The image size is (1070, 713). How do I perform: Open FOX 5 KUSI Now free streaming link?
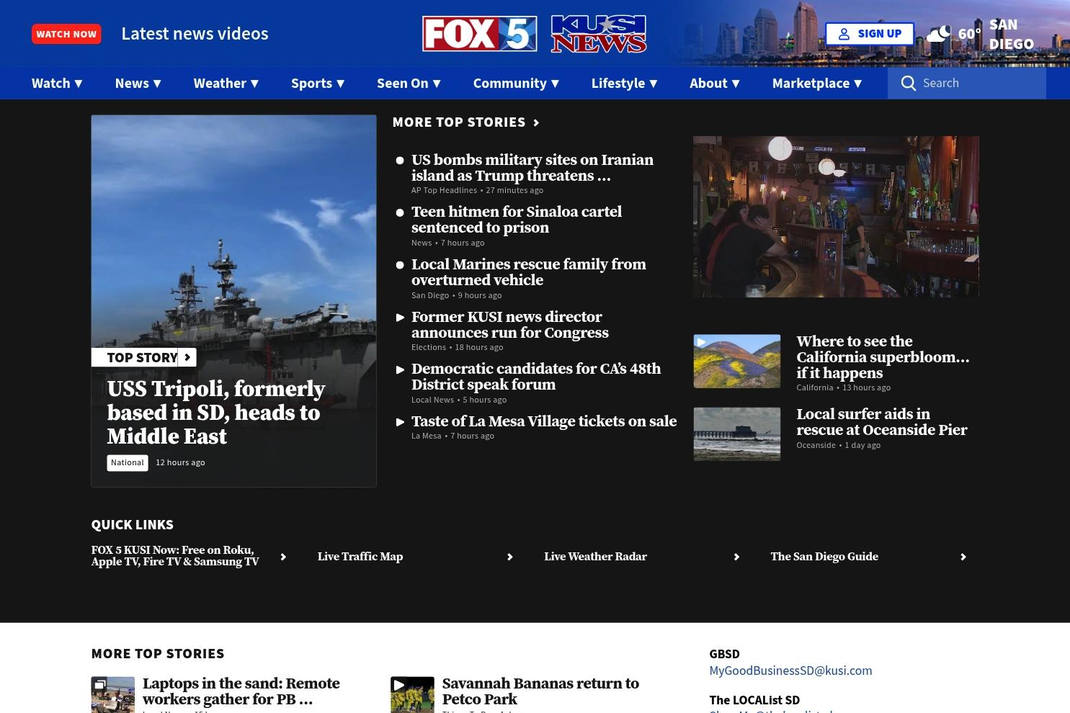(x=175, y=556)
